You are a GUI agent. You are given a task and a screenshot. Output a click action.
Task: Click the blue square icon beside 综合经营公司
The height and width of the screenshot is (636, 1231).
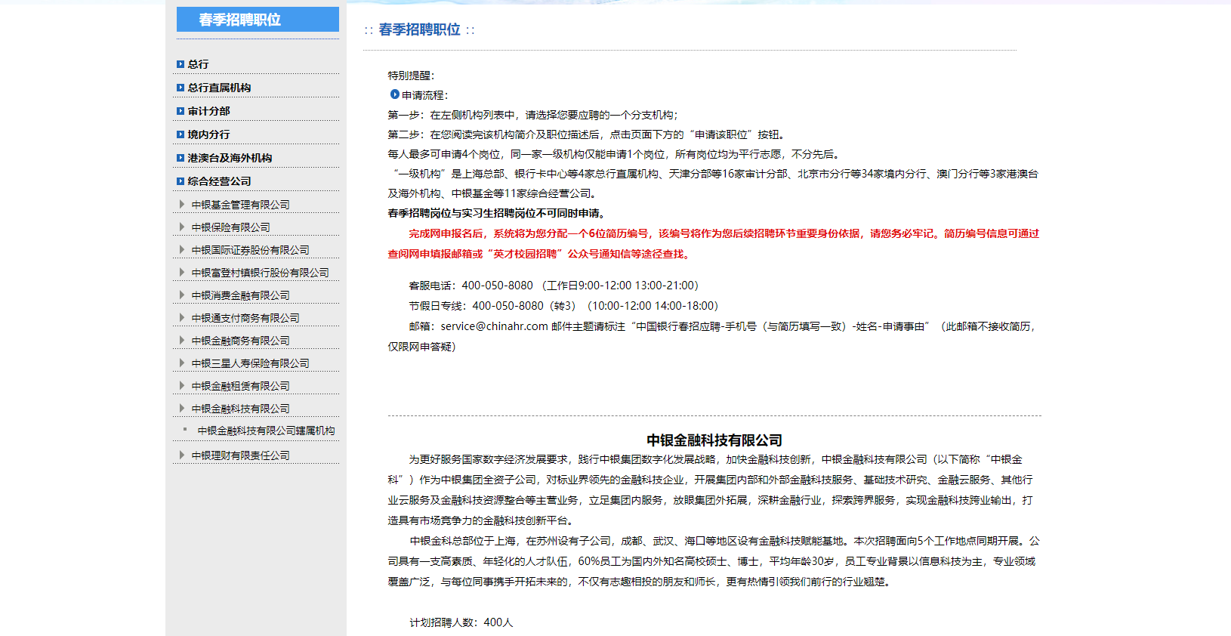click(x=180, y=181)
